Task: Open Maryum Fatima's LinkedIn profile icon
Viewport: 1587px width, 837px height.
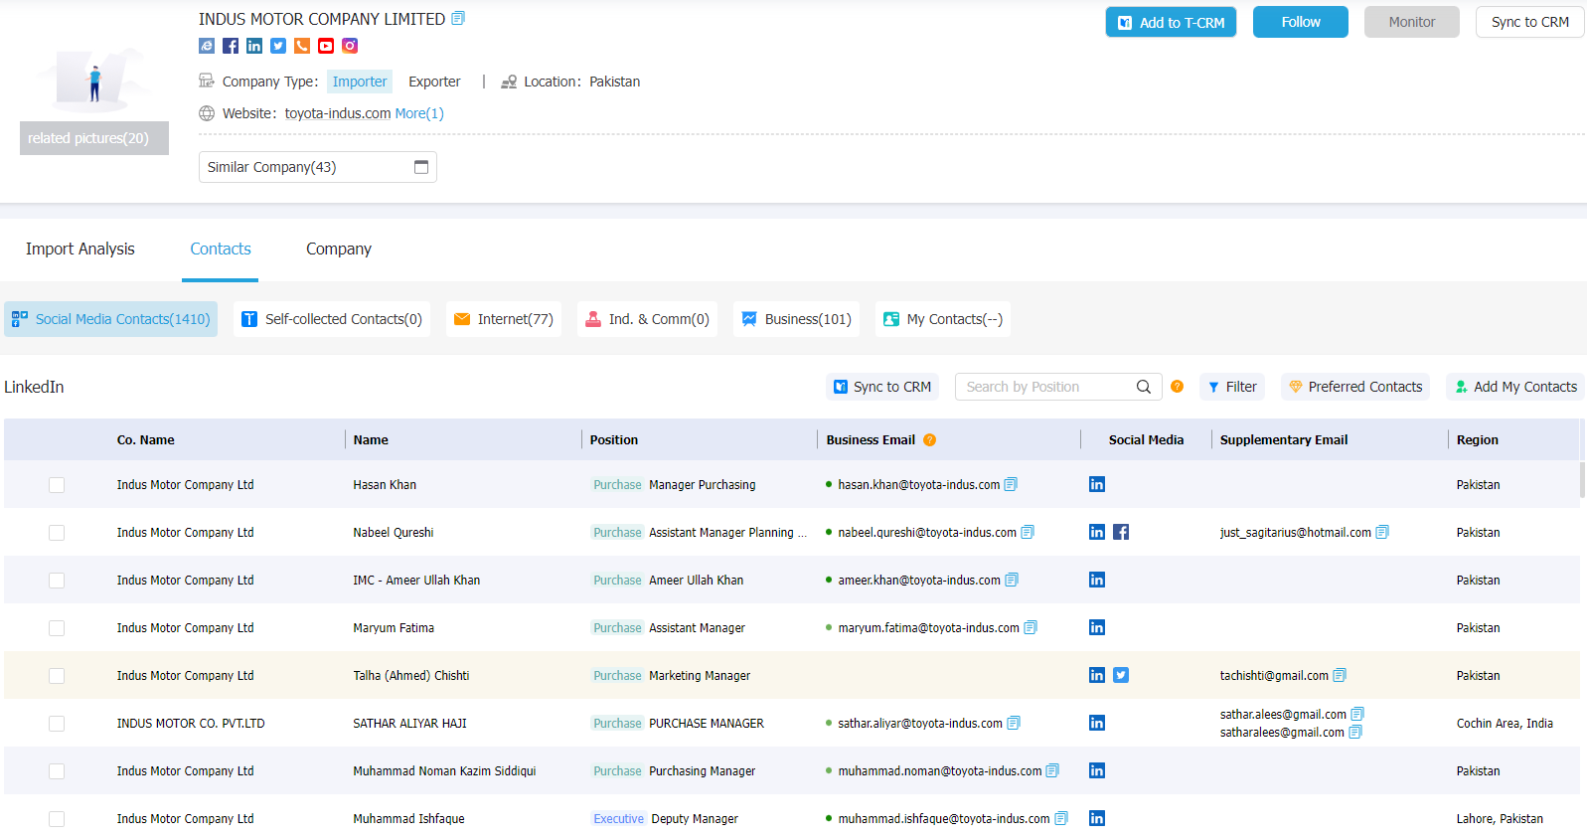Action: click(1097, 627)
